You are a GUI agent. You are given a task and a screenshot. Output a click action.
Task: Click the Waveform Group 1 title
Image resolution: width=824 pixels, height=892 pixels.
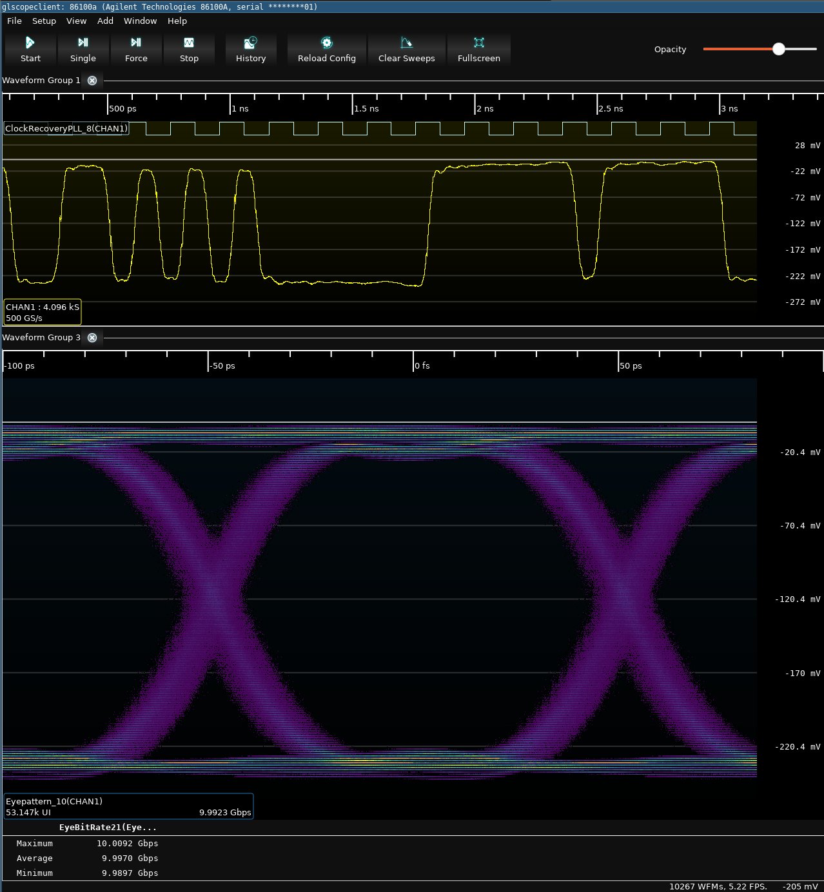(41, 80)
